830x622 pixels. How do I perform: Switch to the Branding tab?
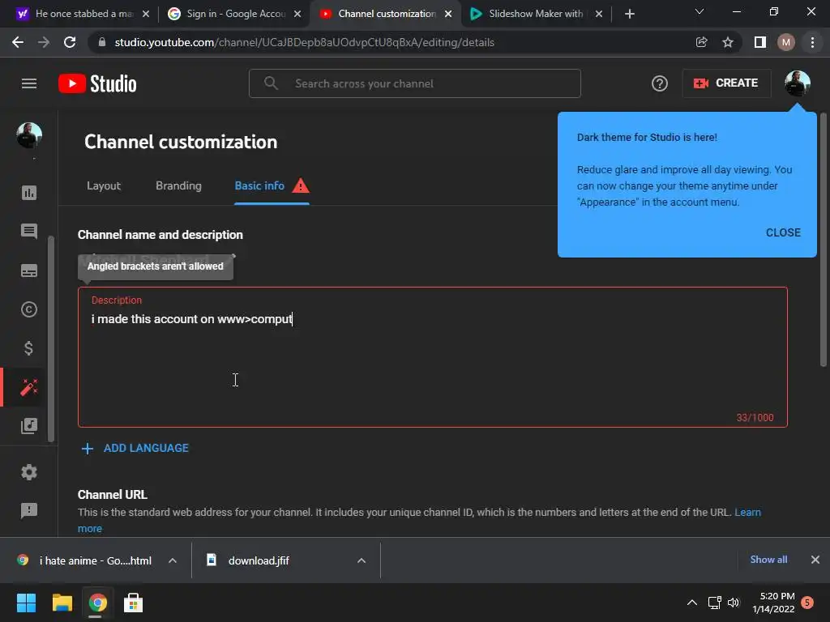point(178,186)
